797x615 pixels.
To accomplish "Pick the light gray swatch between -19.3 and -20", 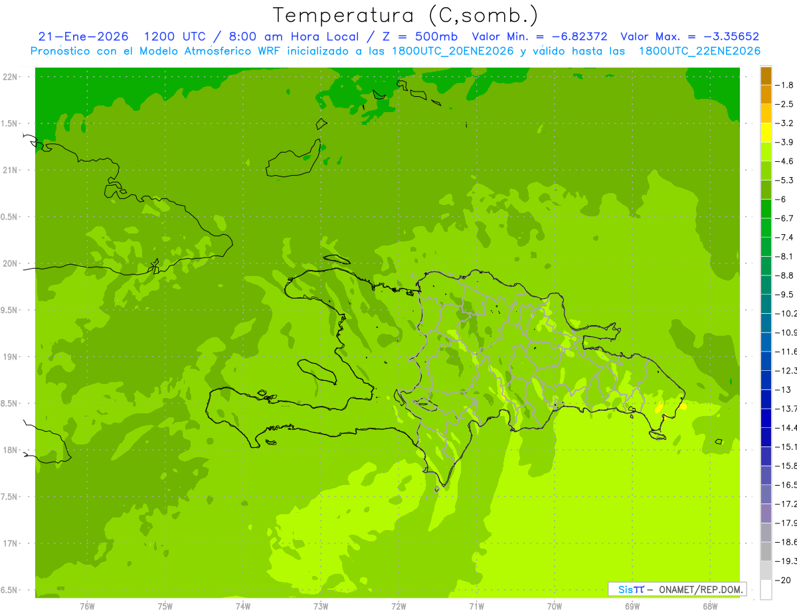I will [x=766, y=571].
